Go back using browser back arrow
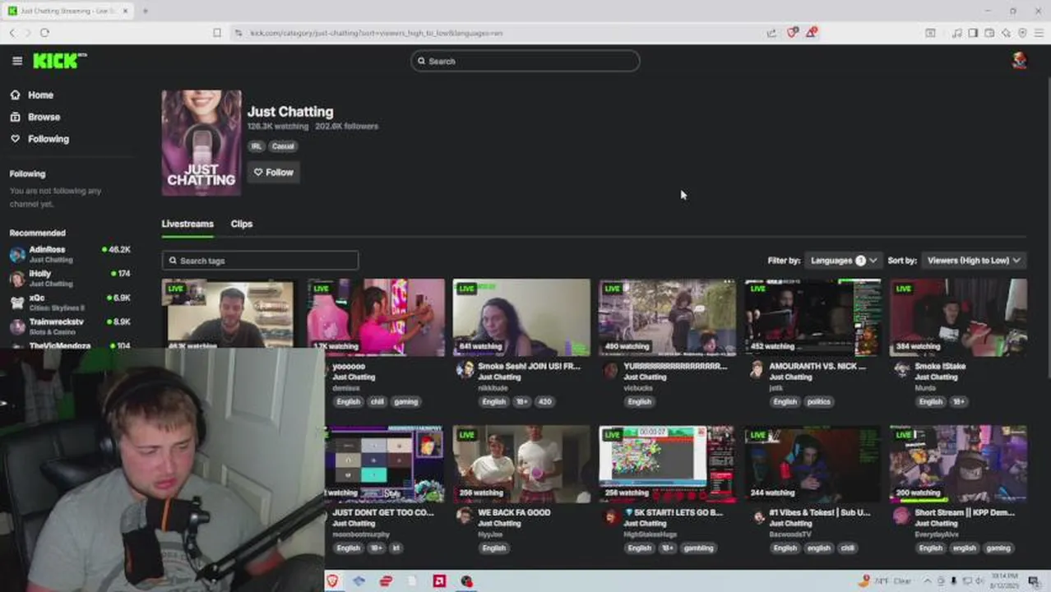Image resolution: width=1051 pixels, height=592 pixels. point(12,33)
